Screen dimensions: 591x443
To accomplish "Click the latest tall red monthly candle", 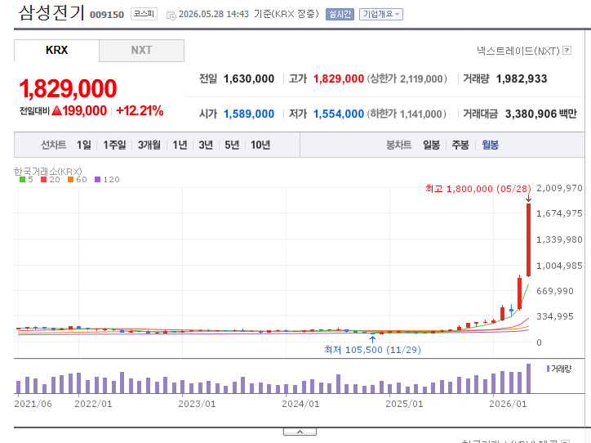I will [x=528, y=240].
